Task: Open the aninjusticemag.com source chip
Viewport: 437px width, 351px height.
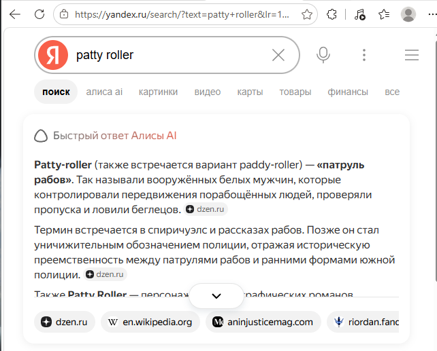Action: click(x=263, y=322)
